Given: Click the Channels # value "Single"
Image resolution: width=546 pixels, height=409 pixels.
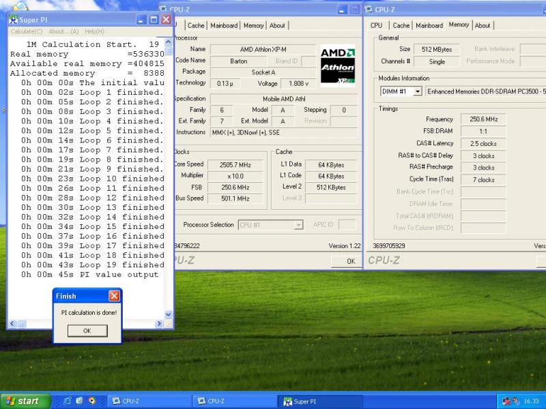Looking at the screenshot, I should [x=437, y=61].
